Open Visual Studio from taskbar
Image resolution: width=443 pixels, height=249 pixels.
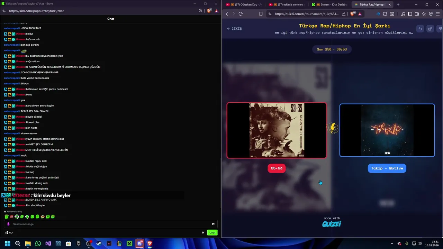[48, 243]
